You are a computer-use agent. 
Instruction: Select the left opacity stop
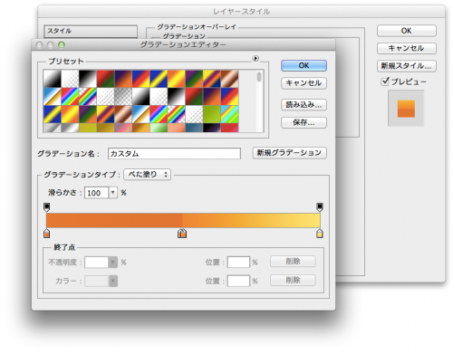click(x=47, y=207)
